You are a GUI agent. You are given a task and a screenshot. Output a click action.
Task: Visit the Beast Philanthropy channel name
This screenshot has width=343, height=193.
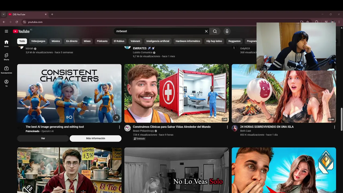click(x=143, y=131)
